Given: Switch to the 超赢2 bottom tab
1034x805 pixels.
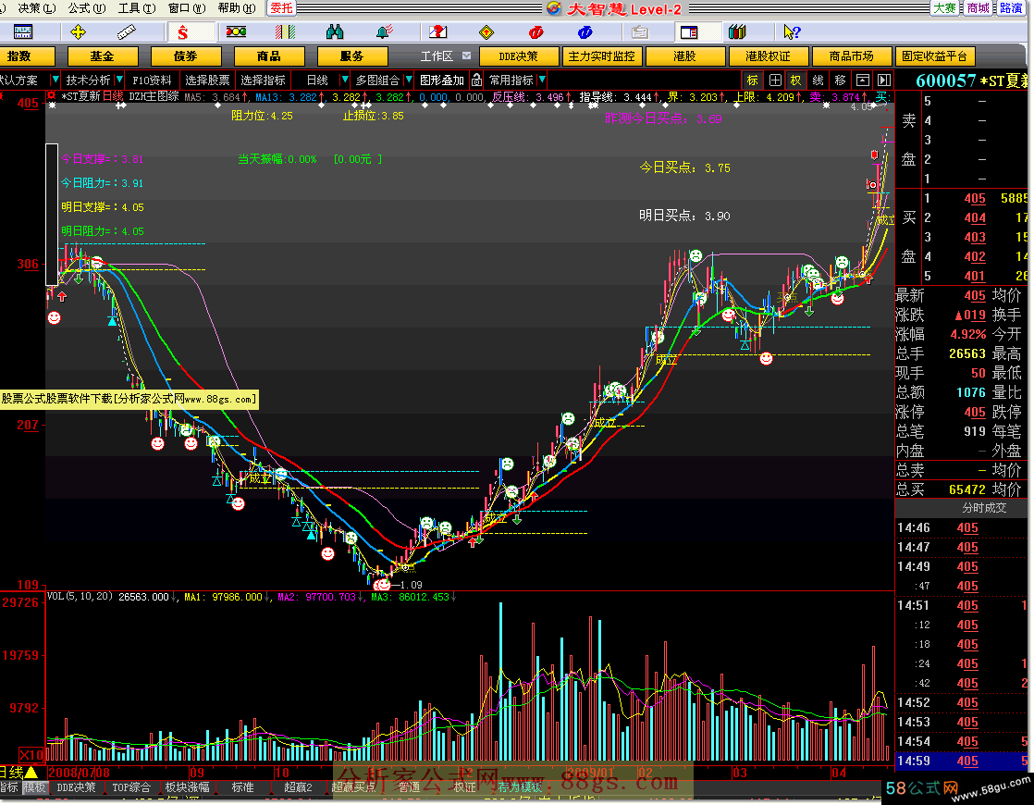Looking at the screenshot, I should pos(298,787).
